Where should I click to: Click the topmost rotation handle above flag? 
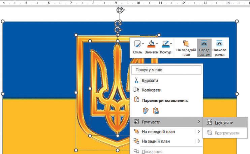click(120, 10)
